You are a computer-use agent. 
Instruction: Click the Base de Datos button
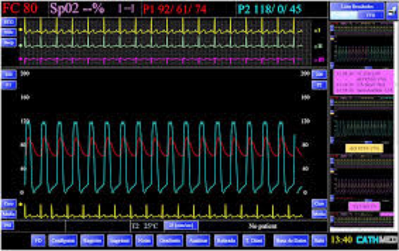click(x=291, y=240)
